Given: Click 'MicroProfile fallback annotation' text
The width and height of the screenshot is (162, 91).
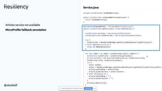Looking at the screenshot, I should pyautogui.click(x=26, y=30).
